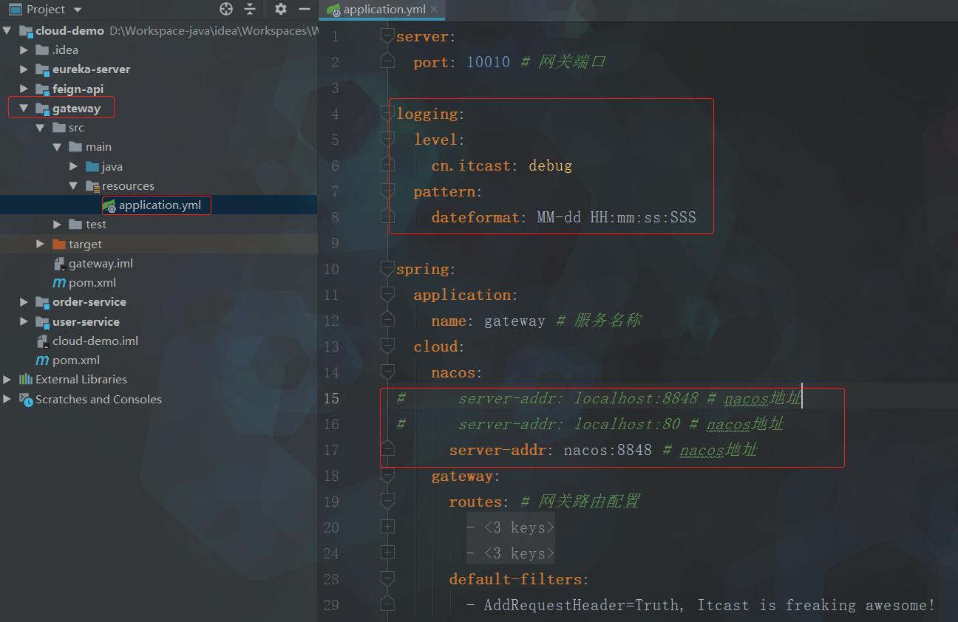Image resolution: width=958 pixels, height=622 pixels.
Task: Collapse the resources folder arrow
Action: [73, 186]
